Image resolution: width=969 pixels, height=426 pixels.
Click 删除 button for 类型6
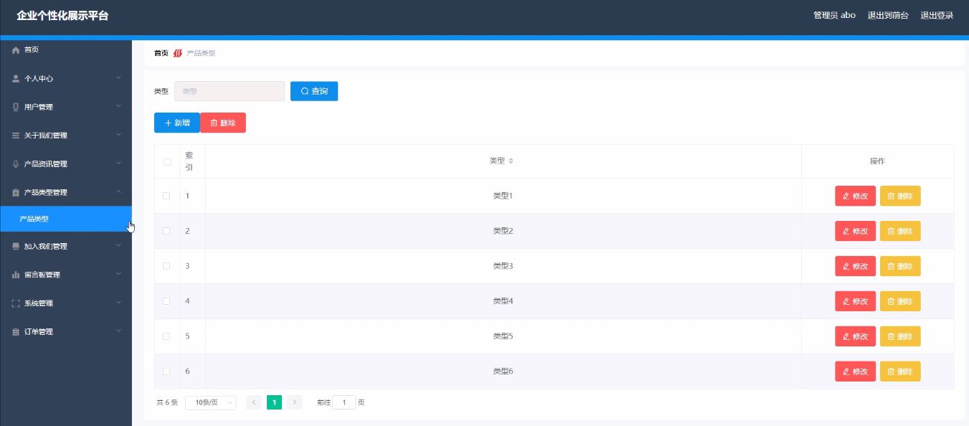900,371
